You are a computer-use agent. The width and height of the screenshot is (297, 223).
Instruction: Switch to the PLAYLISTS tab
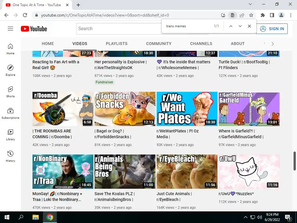click(117, 44)
